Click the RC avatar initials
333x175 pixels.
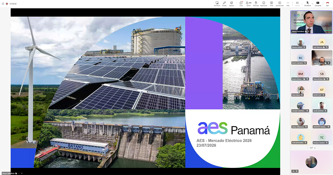tap(300, 58)
